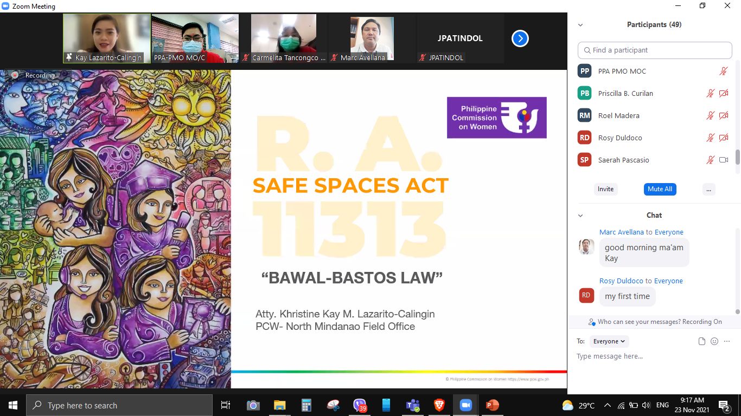Open Microsoft Teams from the taskbar
Viewport: 741px width, 416px height.
click(413, 405)
